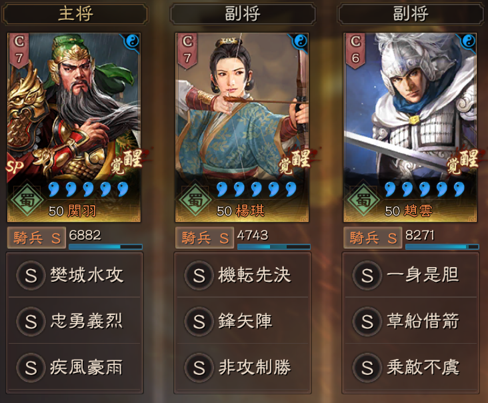Click the SP badge on 關羽's card
This screenshot has height=403, width=488.
coord(15,167)
